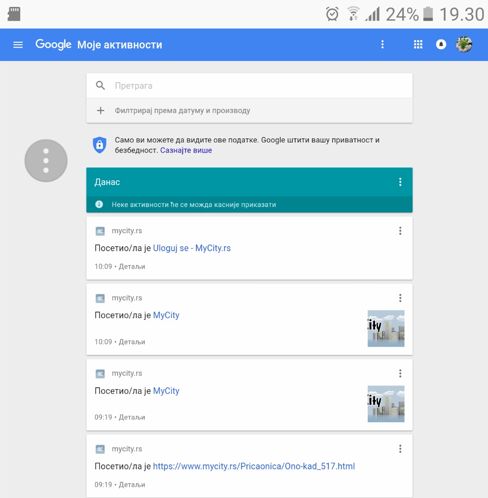This screenshot has width=488, height=498.
Task: Click mycity.rs favicon in Uloguj se card
Action: click(100, 231)
